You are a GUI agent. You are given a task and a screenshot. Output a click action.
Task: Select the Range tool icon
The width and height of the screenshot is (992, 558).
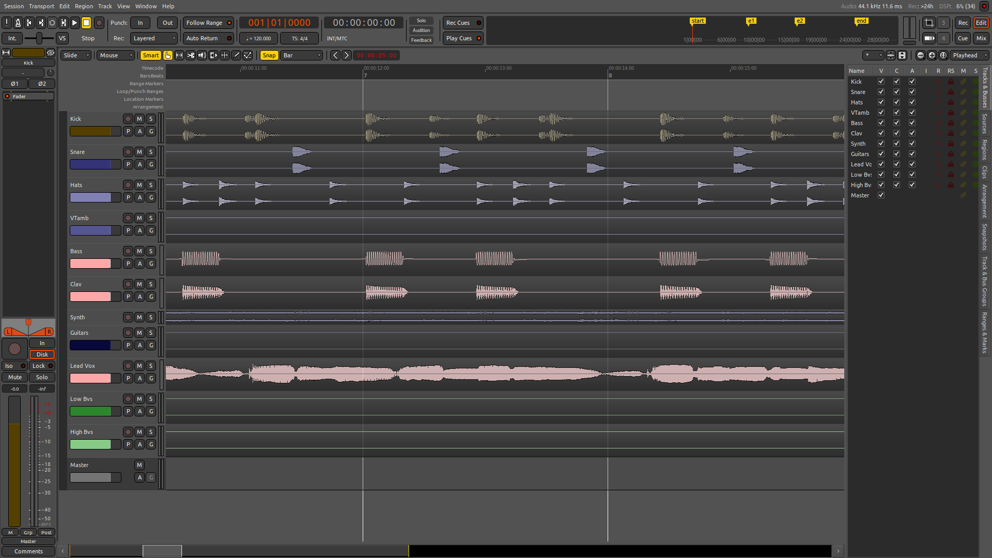click(x=179, y=55)
